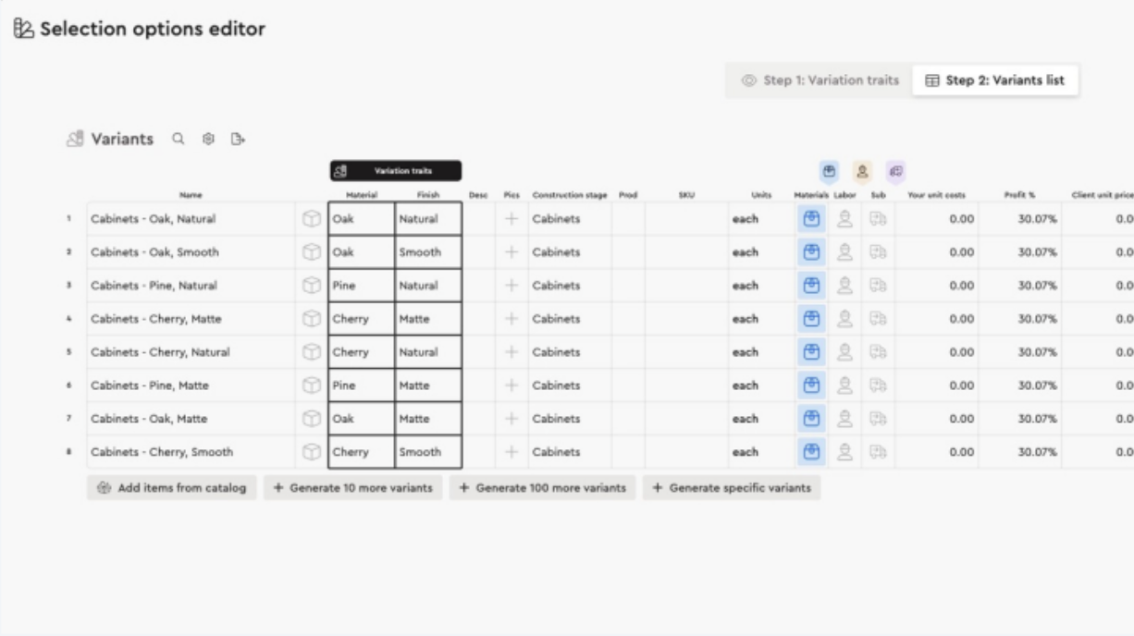Viewport: 1134px width, 636px height.
Task: Click Generate 10 more variants
Action: [352, 487]
